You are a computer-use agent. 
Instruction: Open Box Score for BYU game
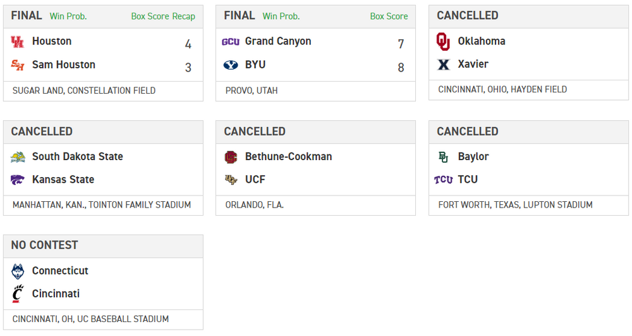point(389,16)
